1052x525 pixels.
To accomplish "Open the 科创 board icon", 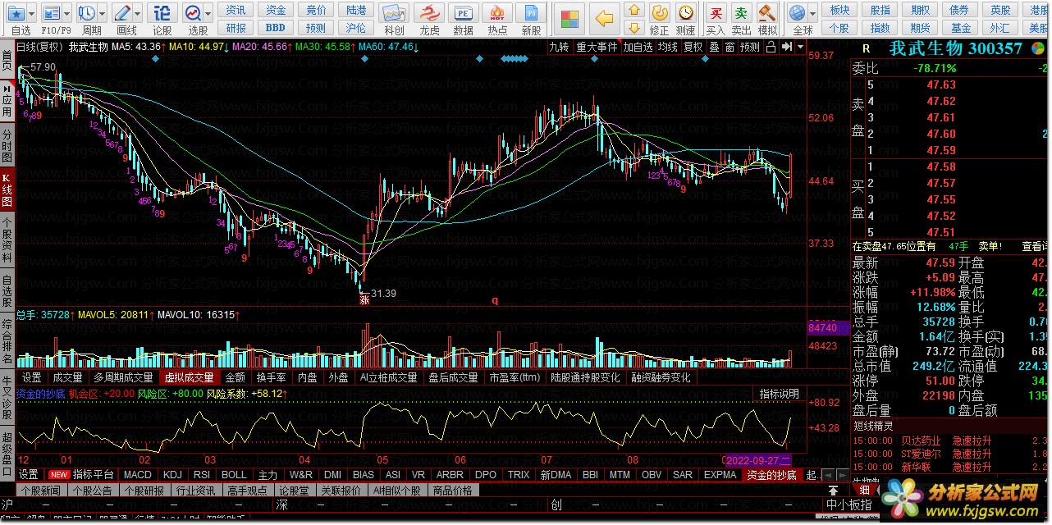I will (x=394, y=14).
